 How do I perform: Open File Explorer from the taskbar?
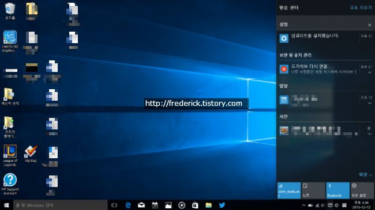tap(208, 205)
